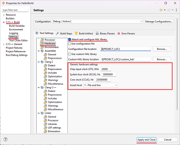Click the forward navigation arrow icon

click(x=169, y=10)
